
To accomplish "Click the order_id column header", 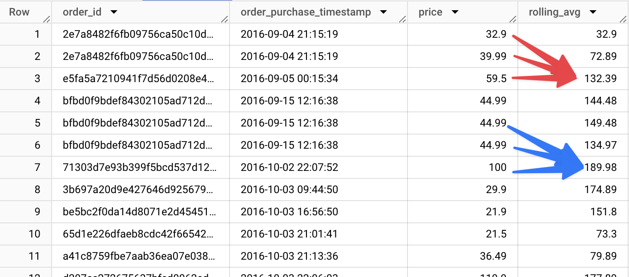I will 82,12.
